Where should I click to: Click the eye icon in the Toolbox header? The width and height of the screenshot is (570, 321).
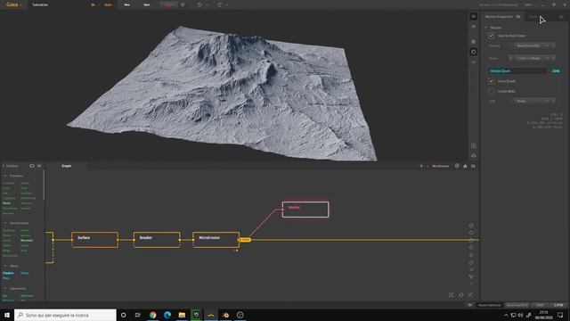coord(32,166)
